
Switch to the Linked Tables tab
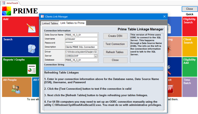pos(50,23)
